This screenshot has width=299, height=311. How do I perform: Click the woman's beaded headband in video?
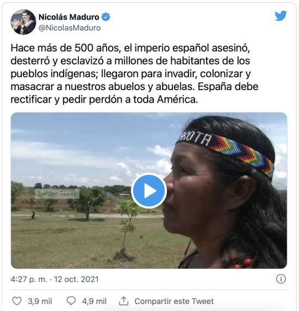click(226, 150)
